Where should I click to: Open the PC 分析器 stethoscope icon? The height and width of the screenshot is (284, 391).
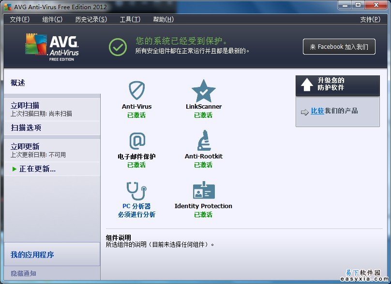click(x=136, y=191)
